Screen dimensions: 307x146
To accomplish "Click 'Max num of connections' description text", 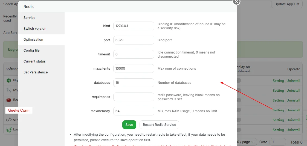I will (x=177, y=68).
